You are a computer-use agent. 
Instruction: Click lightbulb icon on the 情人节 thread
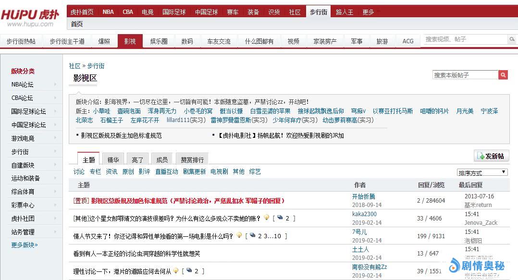(239, 236)
